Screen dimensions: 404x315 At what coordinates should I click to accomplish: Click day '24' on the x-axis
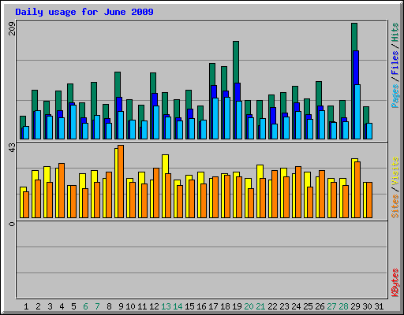point(296,306)
